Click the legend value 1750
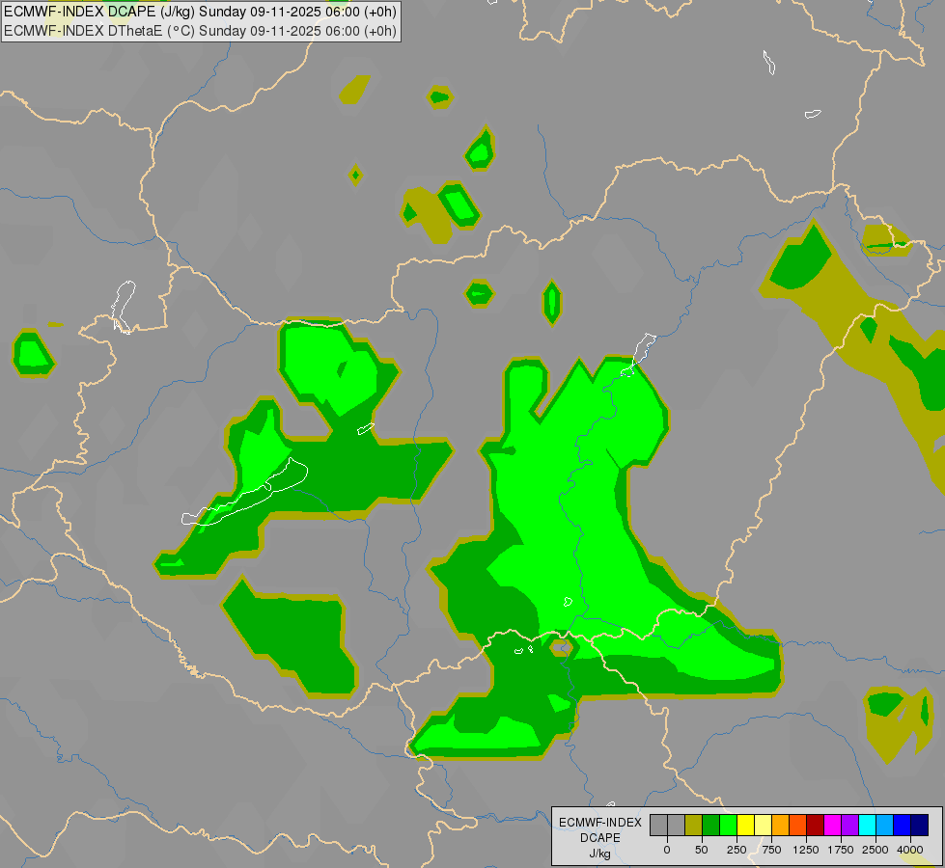 tap(841, 850)
